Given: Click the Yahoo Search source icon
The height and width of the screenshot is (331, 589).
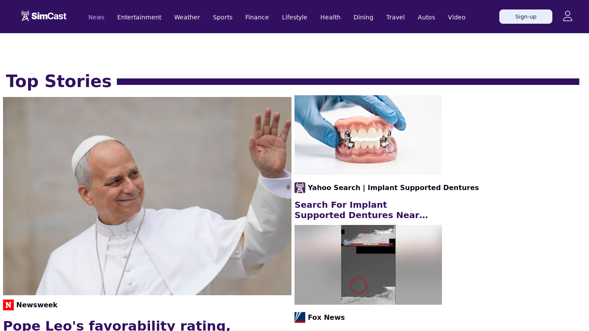Looking at the screenshot, I should click(300, 187).
